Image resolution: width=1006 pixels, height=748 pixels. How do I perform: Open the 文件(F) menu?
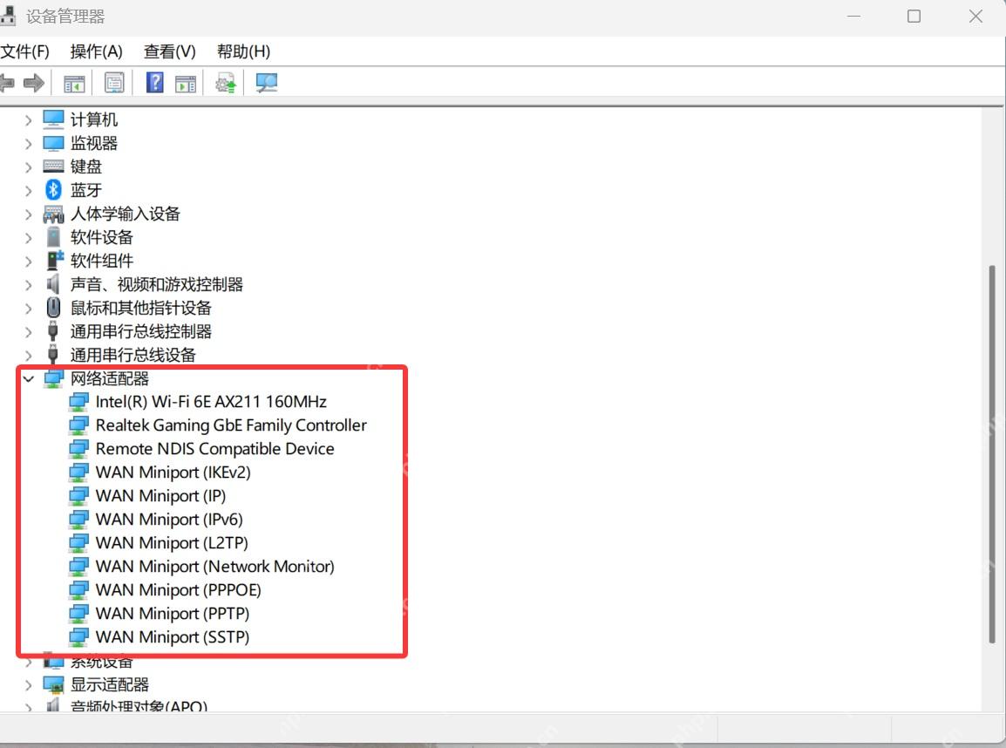pyautogui.click(x=24, y=51)
